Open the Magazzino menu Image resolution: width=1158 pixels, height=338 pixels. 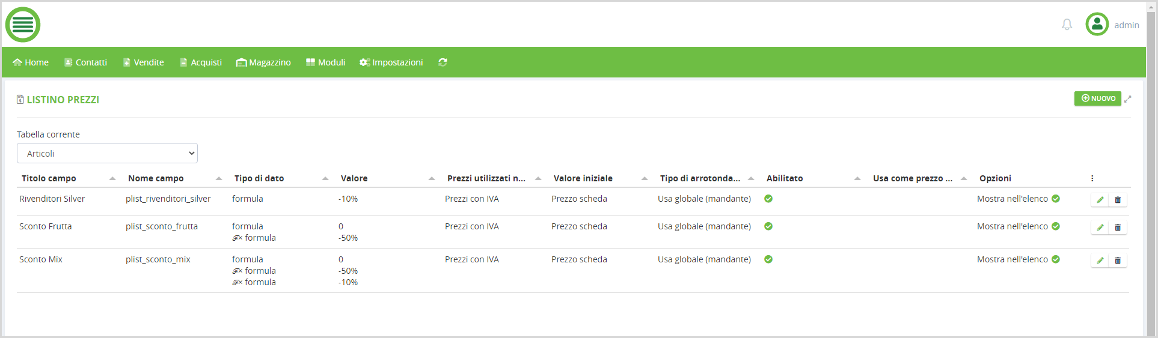(263, 62)
